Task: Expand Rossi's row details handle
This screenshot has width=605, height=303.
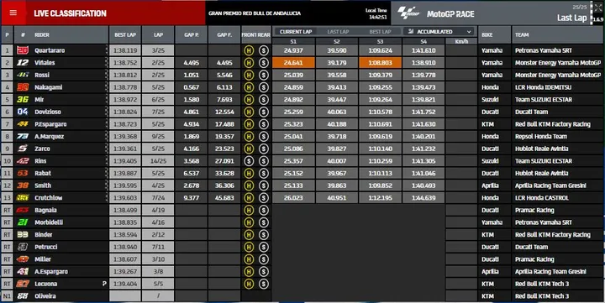Action: click(107, 75)
